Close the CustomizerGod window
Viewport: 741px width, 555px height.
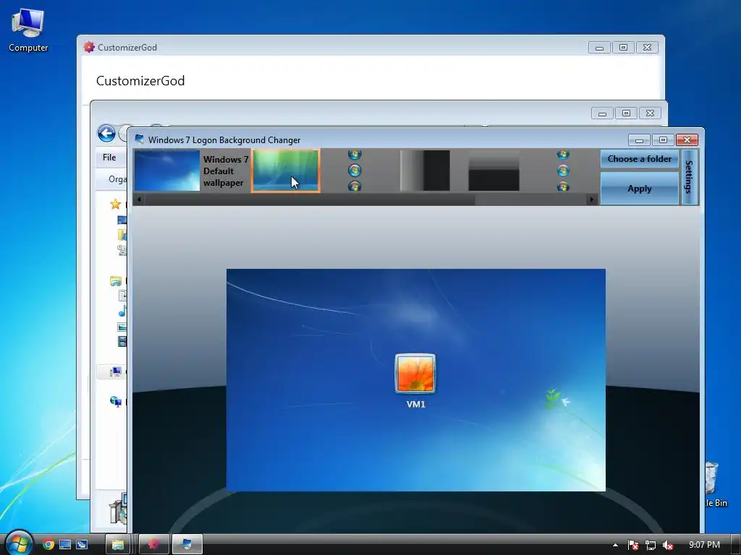pyautogui.click(x=647, y=47)
